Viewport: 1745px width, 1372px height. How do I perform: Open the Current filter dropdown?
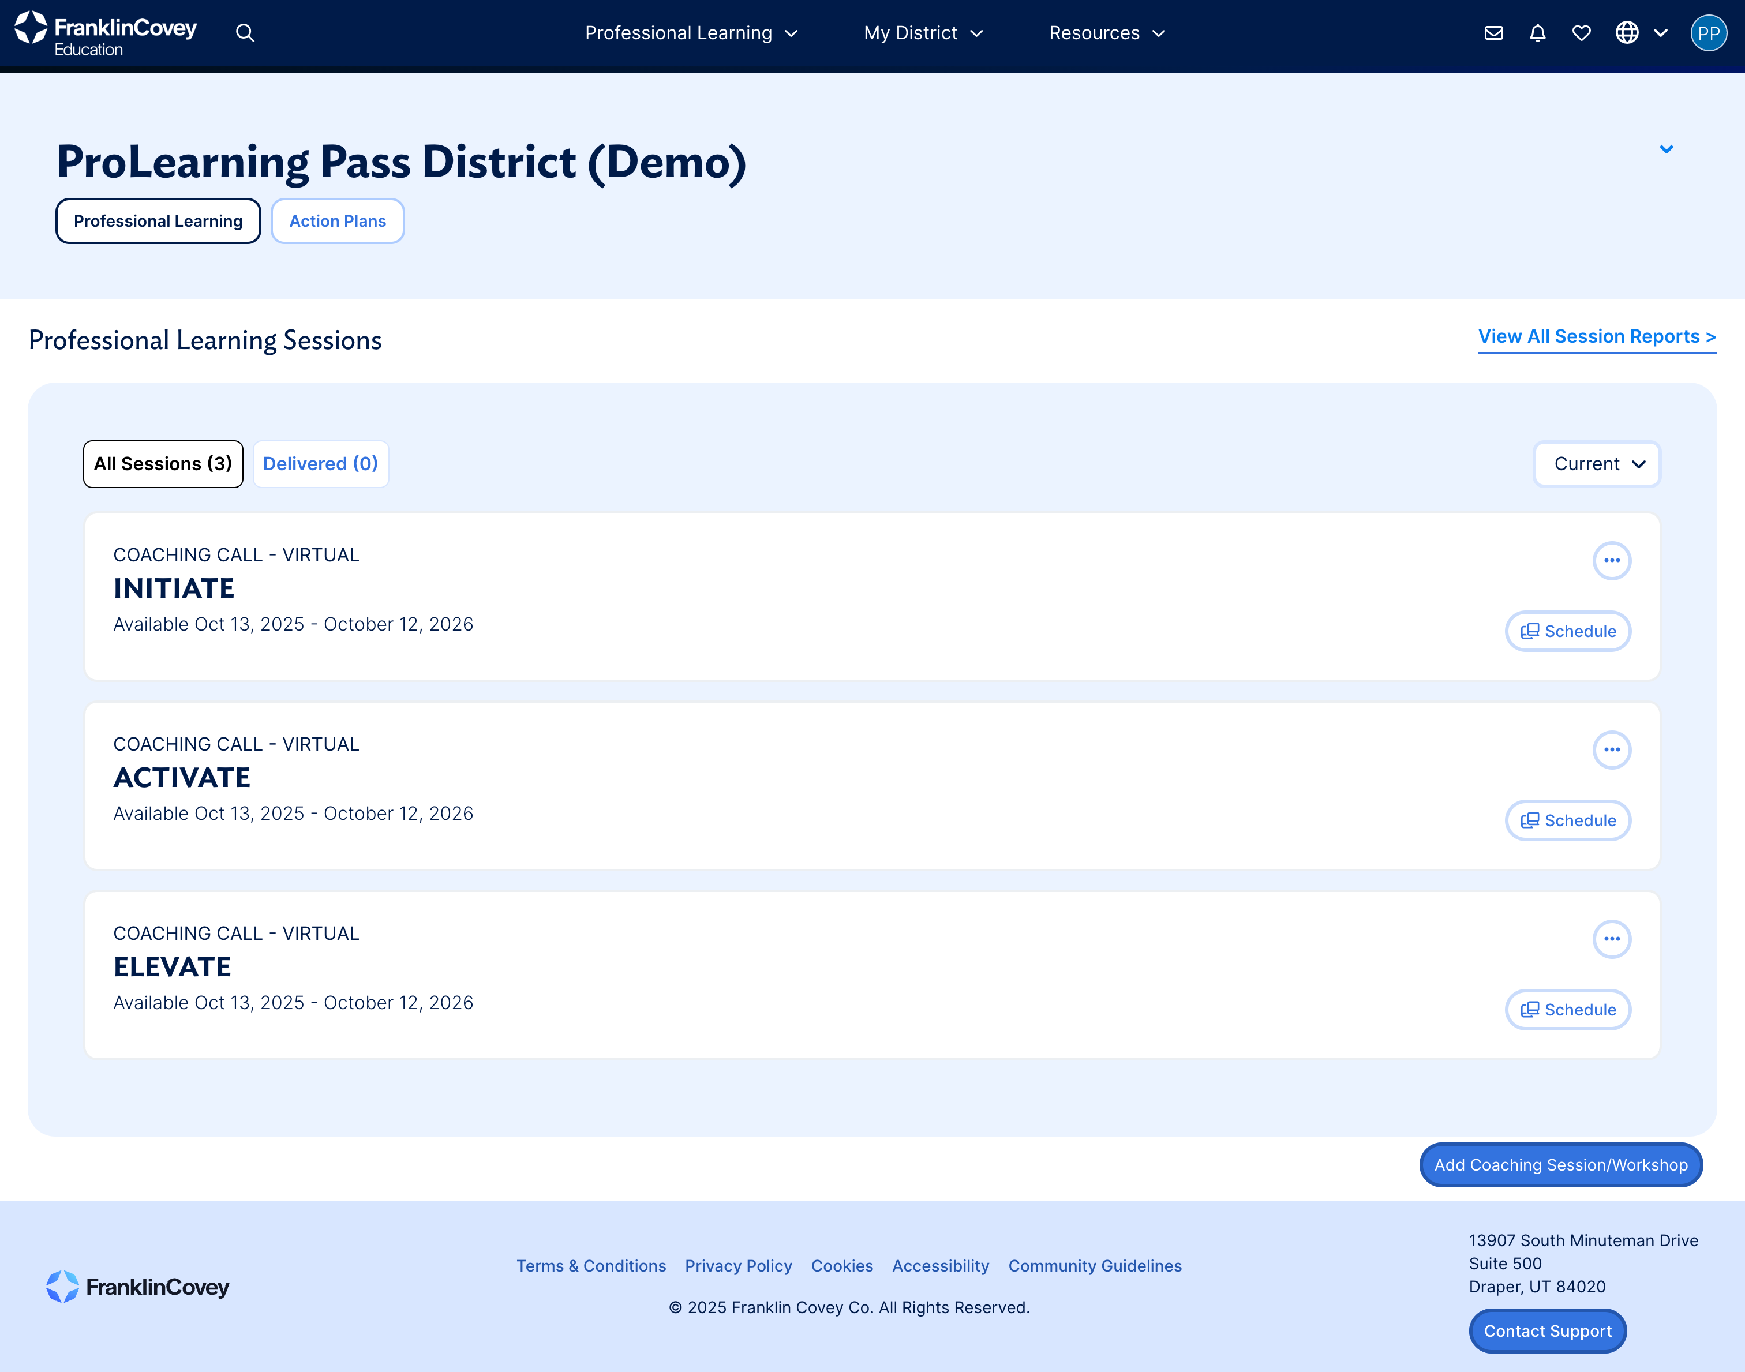1597,464
